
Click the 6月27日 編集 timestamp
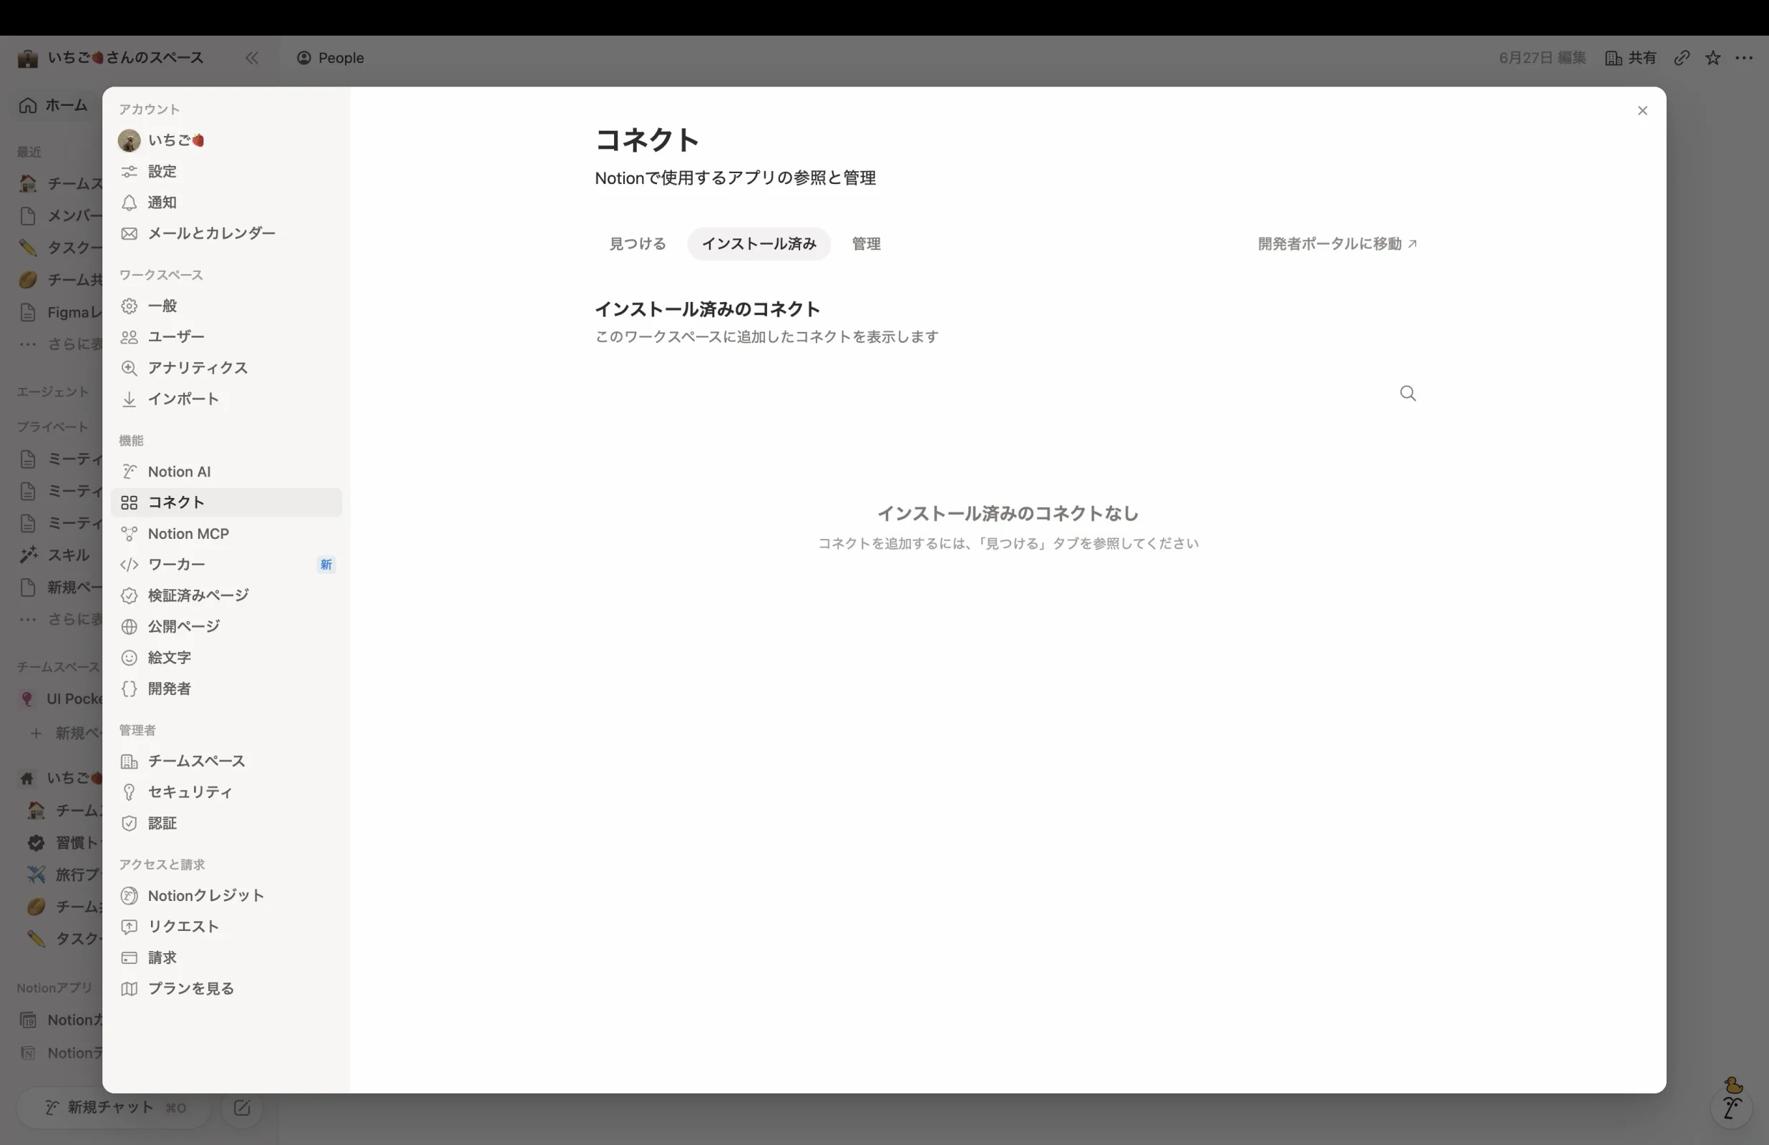pyautogui.click(x=1542, y=58)
